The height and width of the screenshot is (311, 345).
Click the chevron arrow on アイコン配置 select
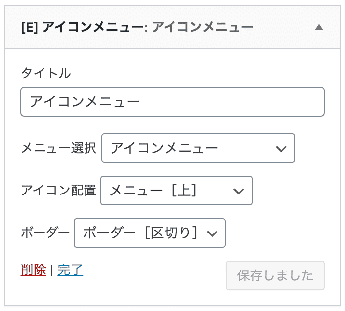[239, 192]
